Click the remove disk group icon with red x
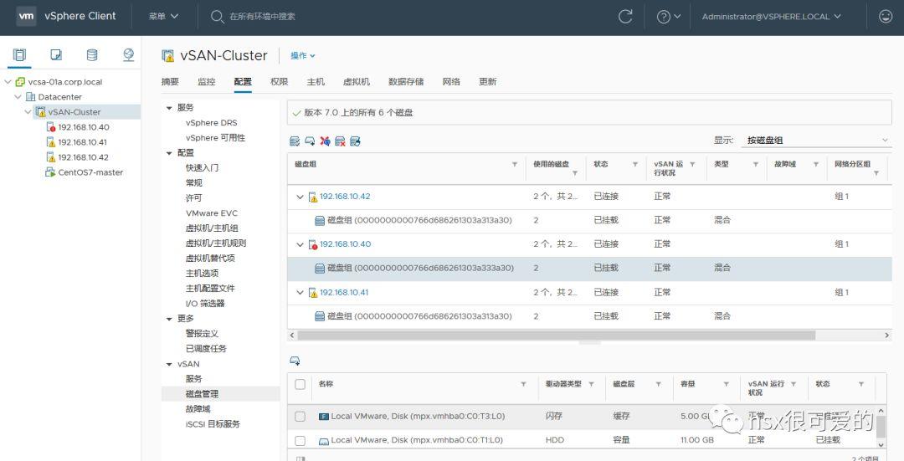 (x=340, y=141)
